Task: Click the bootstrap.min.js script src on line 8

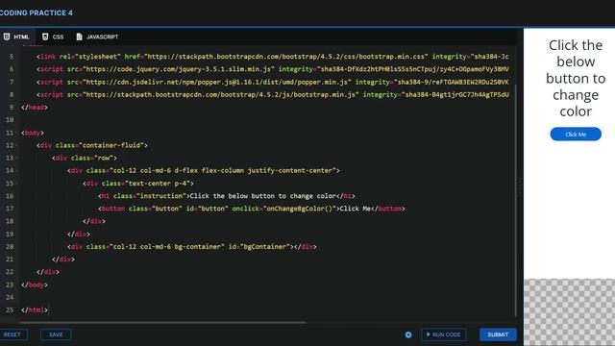Action: pyautogui.click(x=221, y=94)
